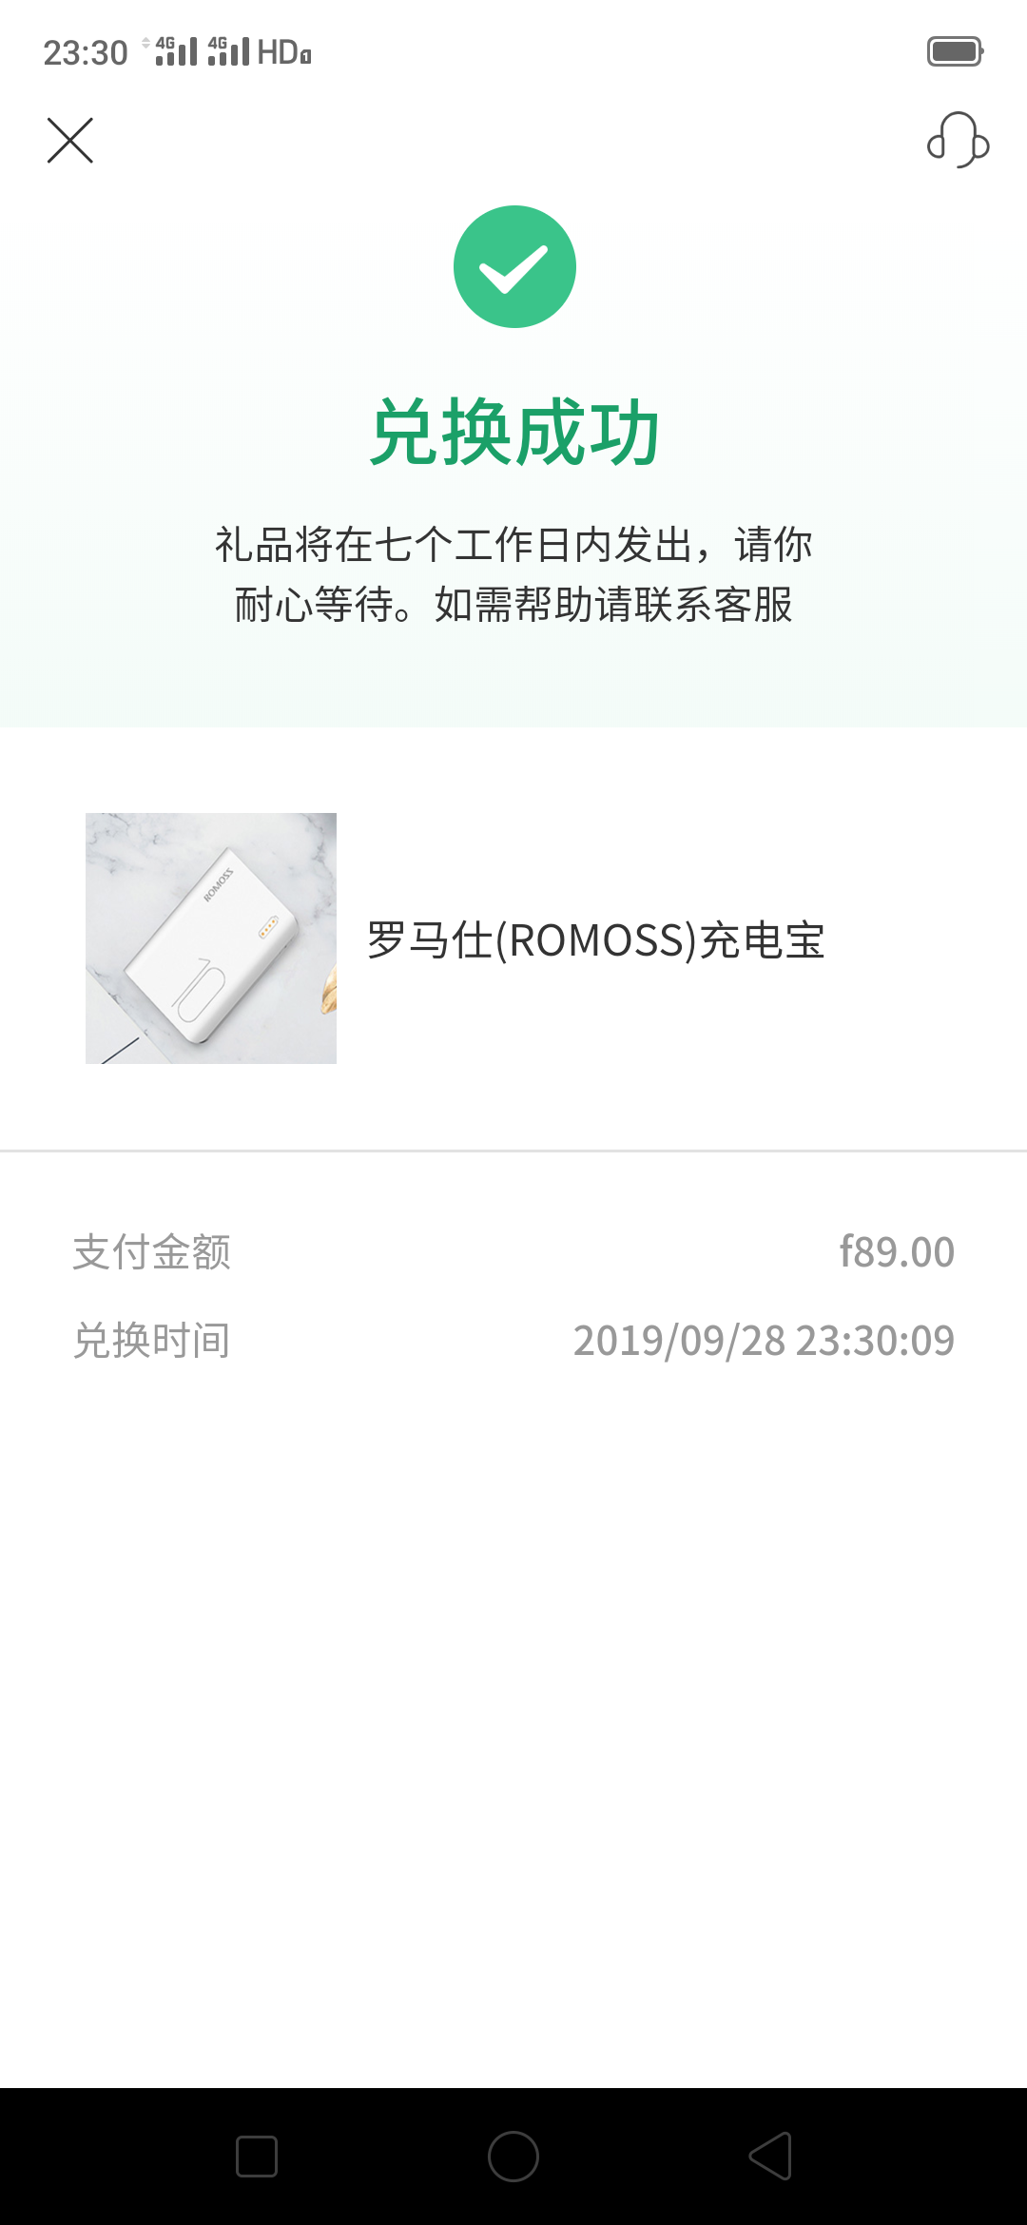Tap the 2019/09/28 23:30:09 timestamp
The height and width of the screenshot is (2225, 1027).
point(764,1341)
